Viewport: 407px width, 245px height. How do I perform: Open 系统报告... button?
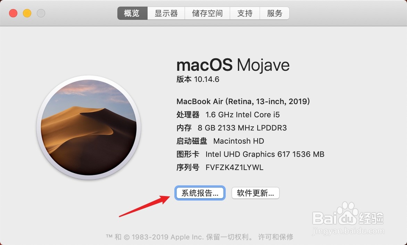click(200, 193)
